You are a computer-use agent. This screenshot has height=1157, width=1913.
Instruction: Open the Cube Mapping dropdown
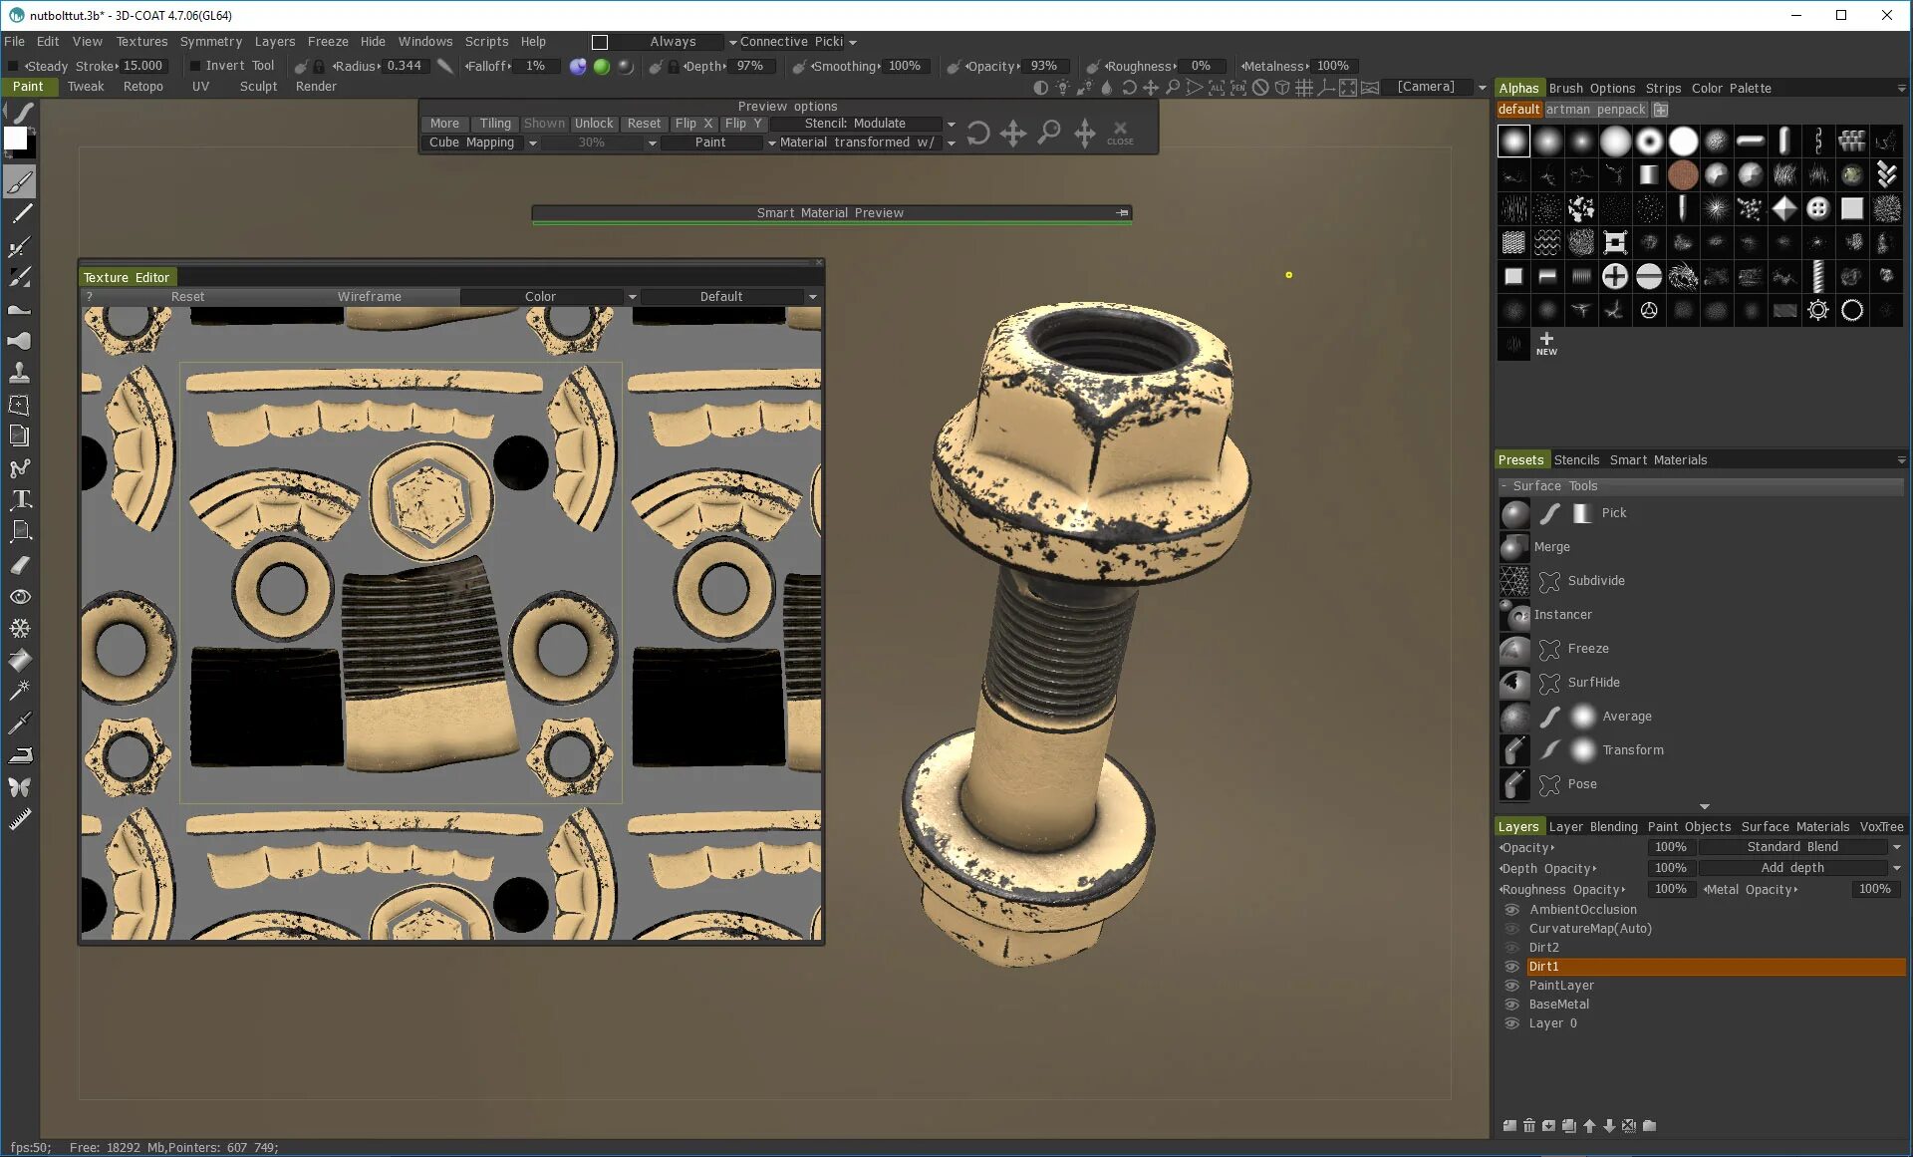point(532,144)
